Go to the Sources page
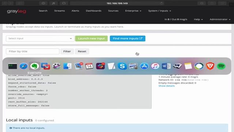 pyautogui.click(x=113, y=11)
